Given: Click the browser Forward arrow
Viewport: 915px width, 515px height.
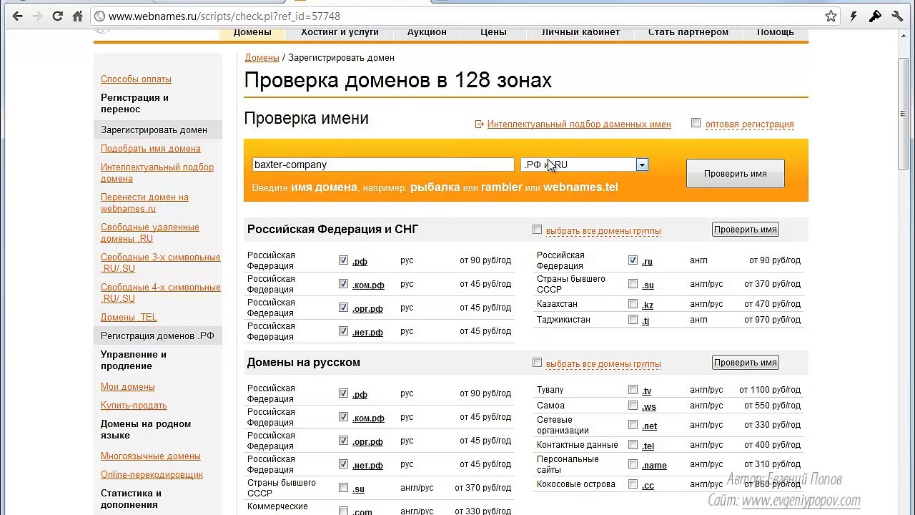Looking at the screenshot, I should pos(37,16).
